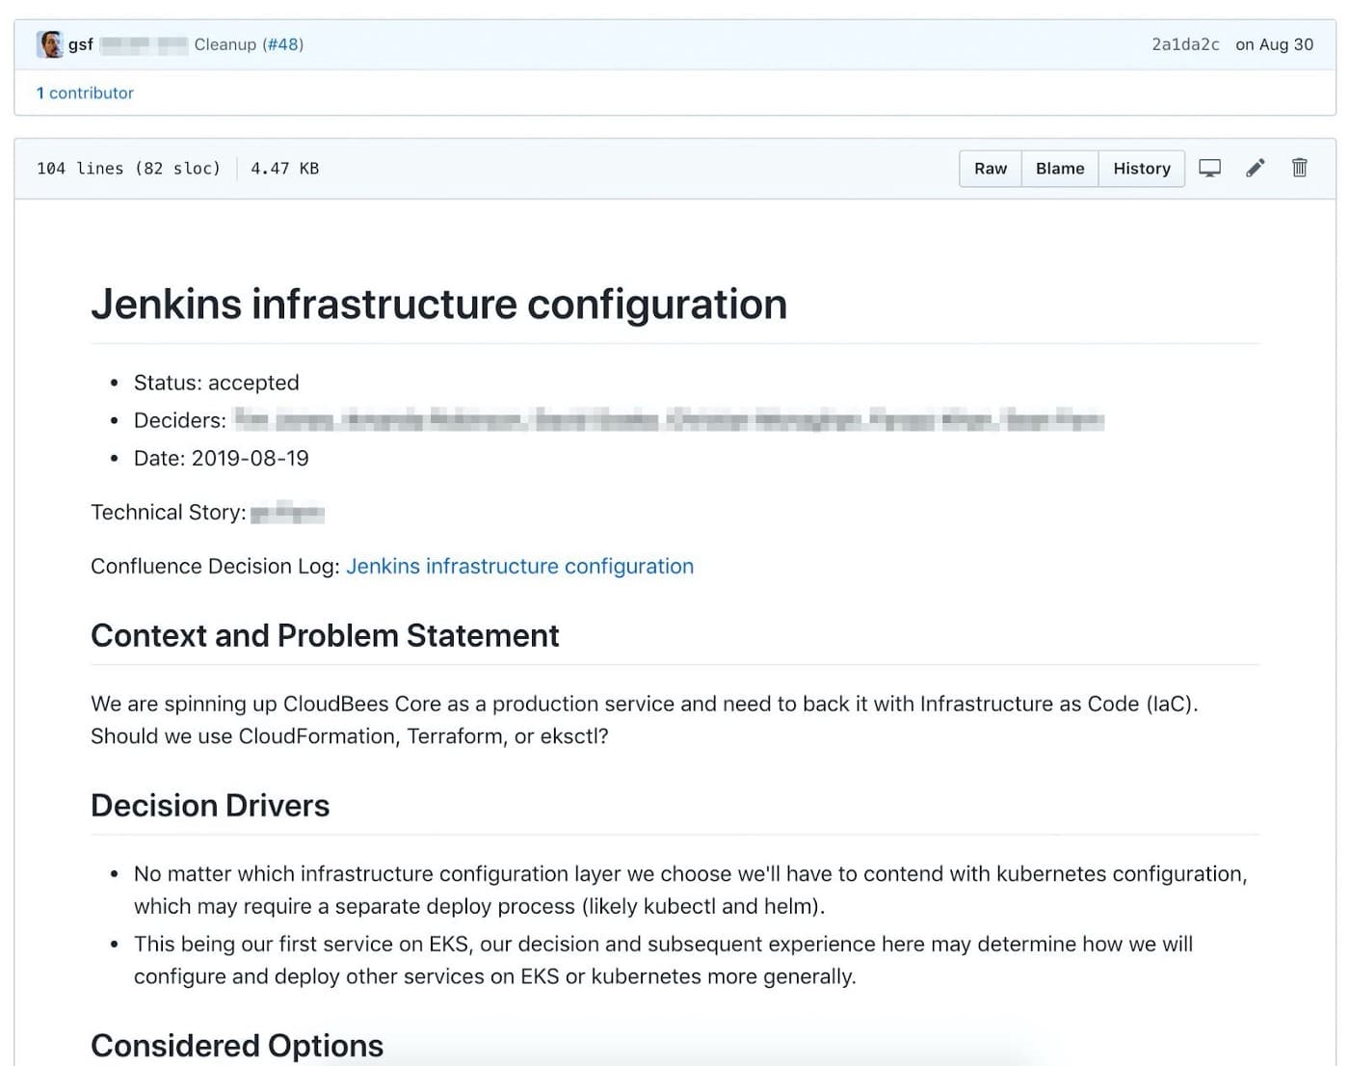Open pull request #48
The height and width of the screenshot is (1066, 1349).
(284, 44)
